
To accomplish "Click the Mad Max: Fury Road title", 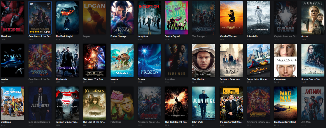I will click(285, 122).
